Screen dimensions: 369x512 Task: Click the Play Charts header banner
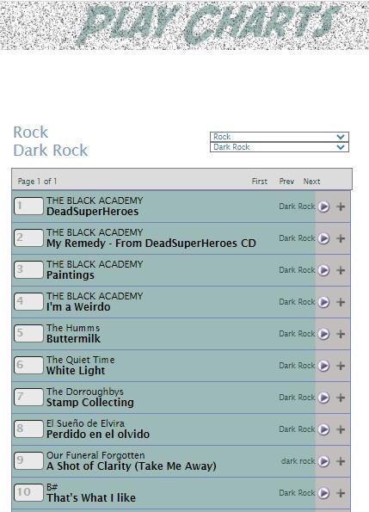[184, 25]
